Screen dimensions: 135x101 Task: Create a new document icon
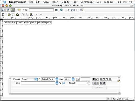point(3,15)
